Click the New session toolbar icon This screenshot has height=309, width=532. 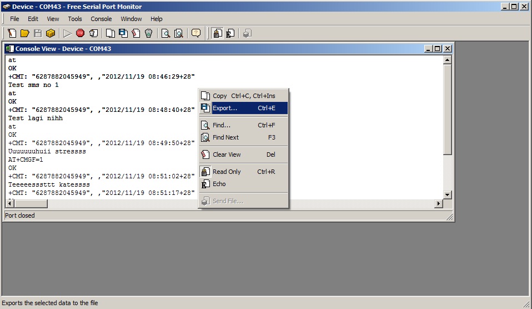point(12,33)
